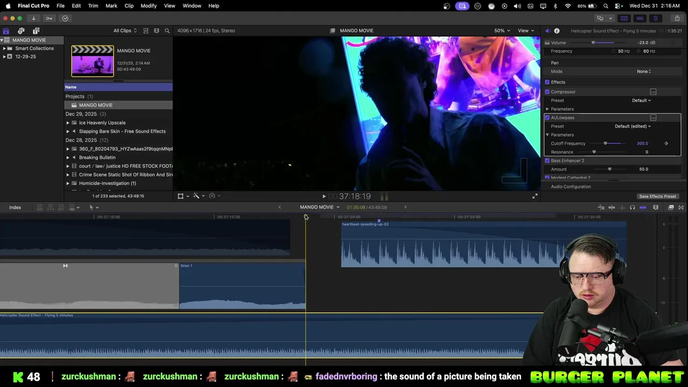The image size is (688, 387).
Task: Open Compressor Preset Default dropdown
Action: coord(641,101)
